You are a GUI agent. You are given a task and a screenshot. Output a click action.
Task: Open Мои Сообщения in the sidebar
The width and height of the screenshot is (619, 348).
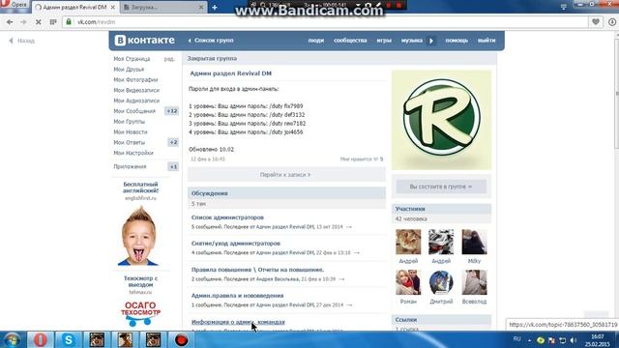134,111
